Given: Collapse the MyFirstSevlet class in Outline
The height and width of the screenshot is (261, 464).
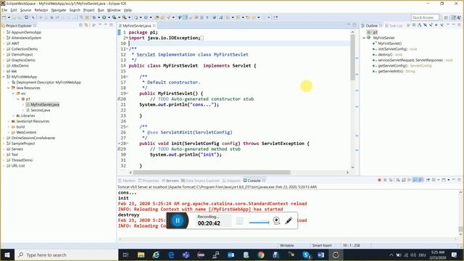Looking at the screenshot, I should tap(364, 38).
